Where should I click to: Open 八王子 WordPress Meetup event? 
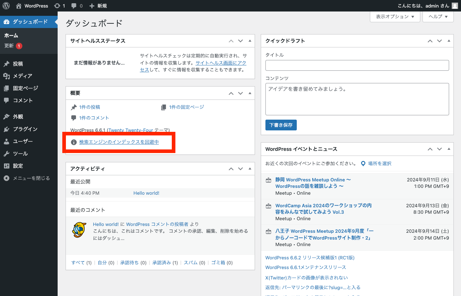click(x=325, y=235)
